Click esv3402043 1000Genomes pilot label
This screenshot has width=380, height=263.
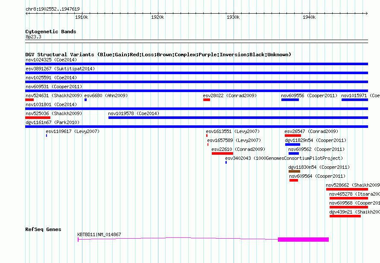pos(284,158)
